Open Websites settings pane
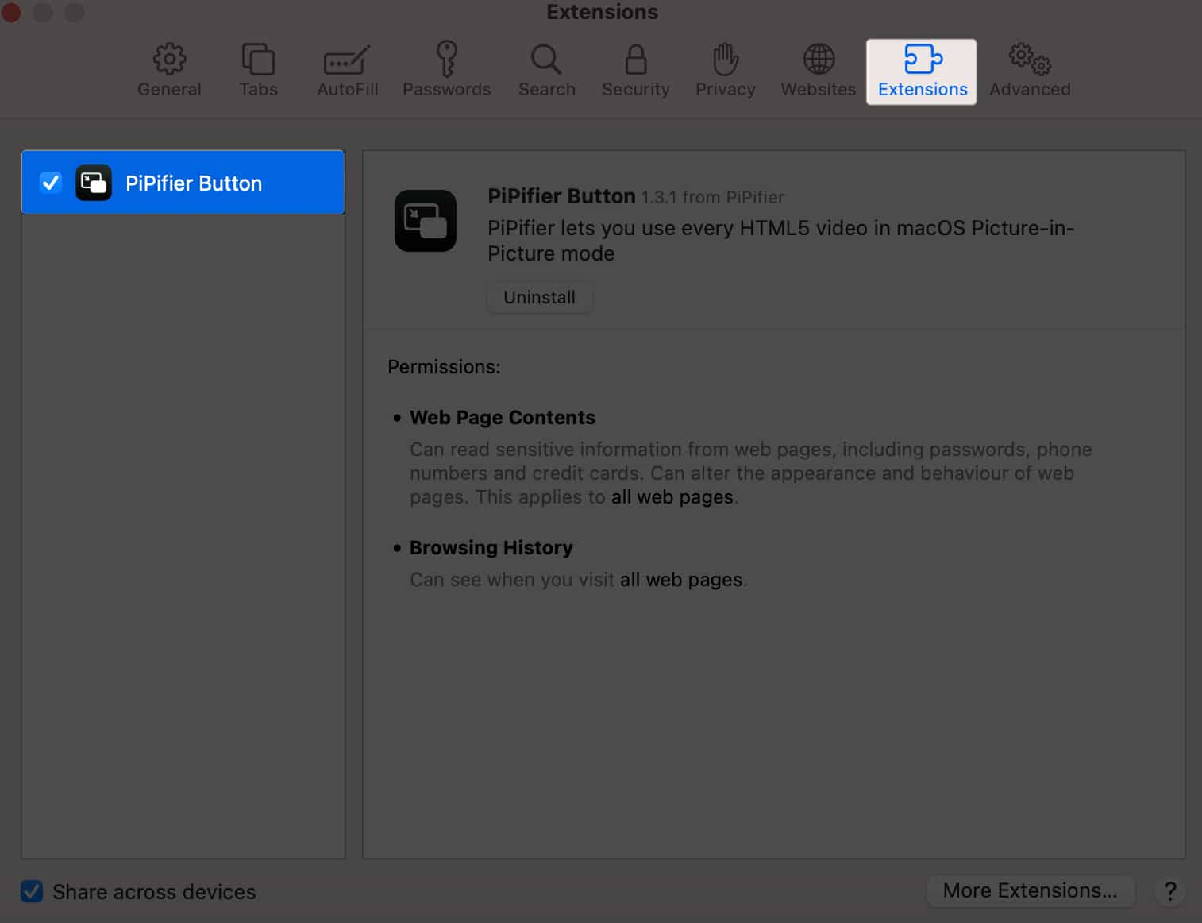The image size is (1202, 923). (818, 71)
